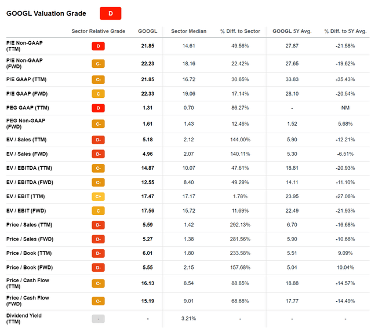This screenshot has height=332, width=371.
Task: Click the Sector Median column header
Action: click(189, 31)
